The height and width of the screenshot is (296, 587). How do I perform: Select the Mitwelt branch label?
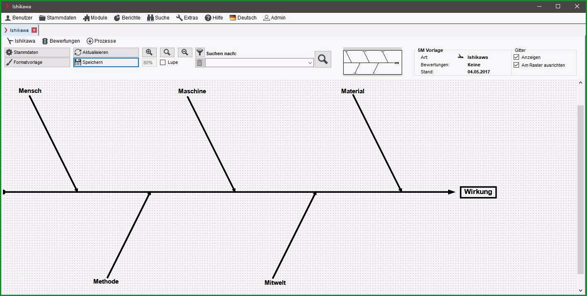click(x=275, y=283)
